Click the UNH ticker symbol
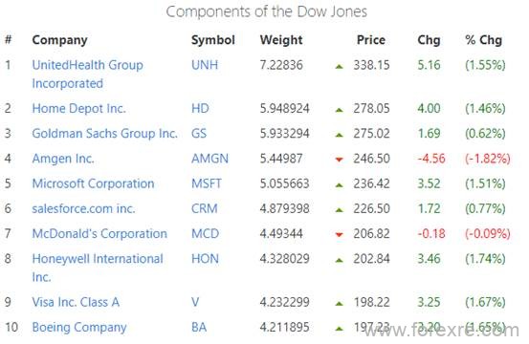The width and height of the screenshot is (529, 344). pos(205,65)
